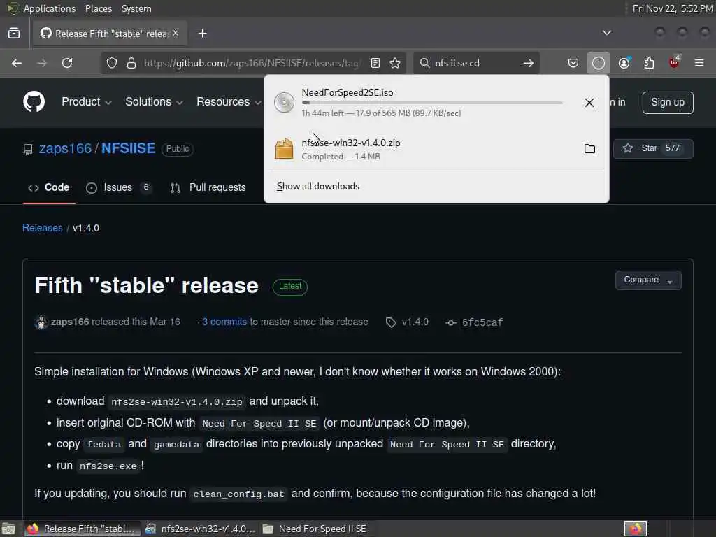This screenshot has width=716, height=537.
Task: Open Firefox View icon beside the tabs
Action: click(14, 34)
